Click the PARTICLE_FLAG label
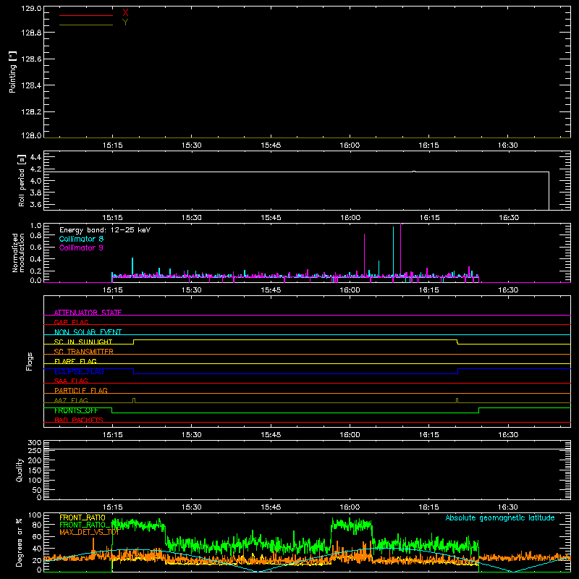The image size is (579, 579). 81,390
